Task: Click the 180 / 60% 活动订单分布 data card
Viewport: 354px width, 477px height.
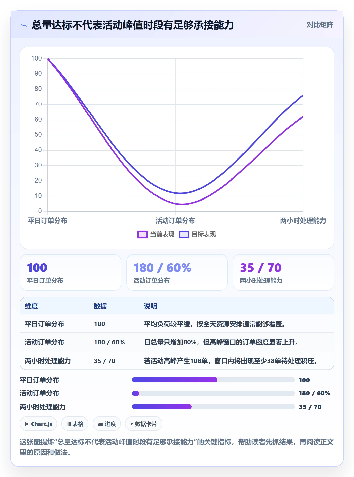Action: pyautogui.click(x=177, y=272)
